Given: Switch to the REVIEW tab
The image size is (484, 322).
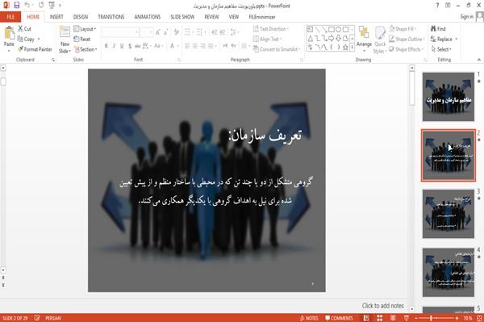Looking at the screenshot, I should 211,17.
